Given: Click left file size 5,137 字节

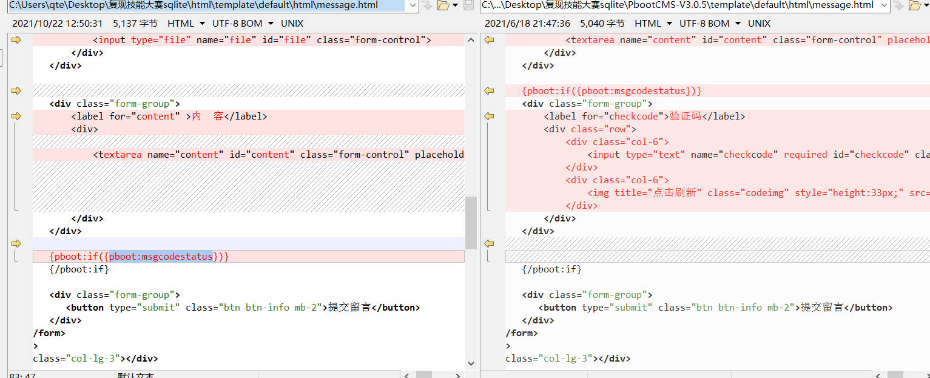Looking at the screenshot, I should coord(135,24).
